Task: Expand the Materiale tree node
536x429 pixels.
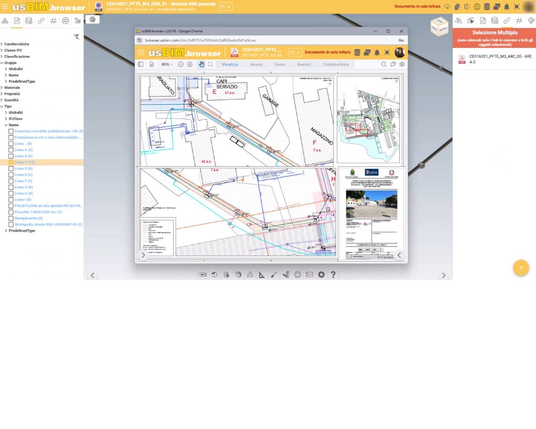Action: point(2,87)
